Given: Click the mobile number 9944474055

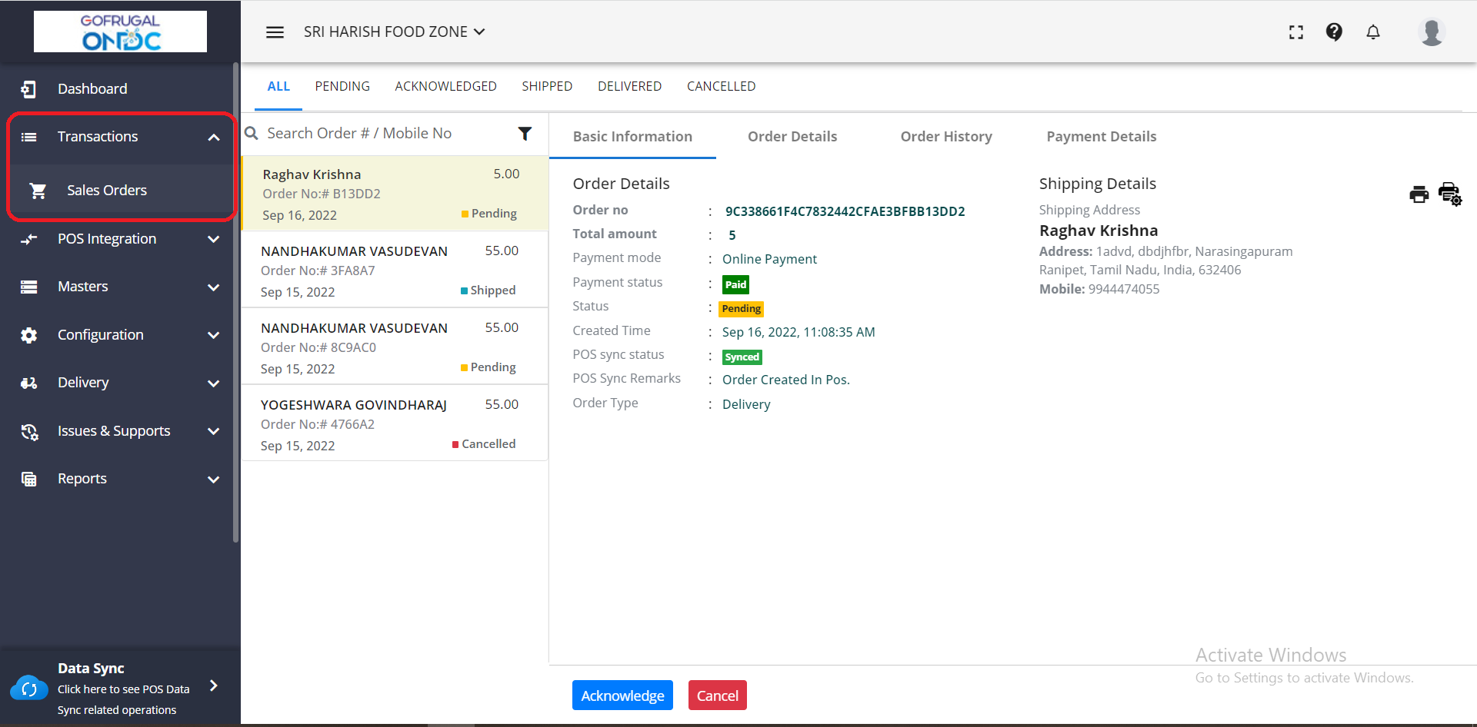Looking at the screenshot, I should (1124, 289).
